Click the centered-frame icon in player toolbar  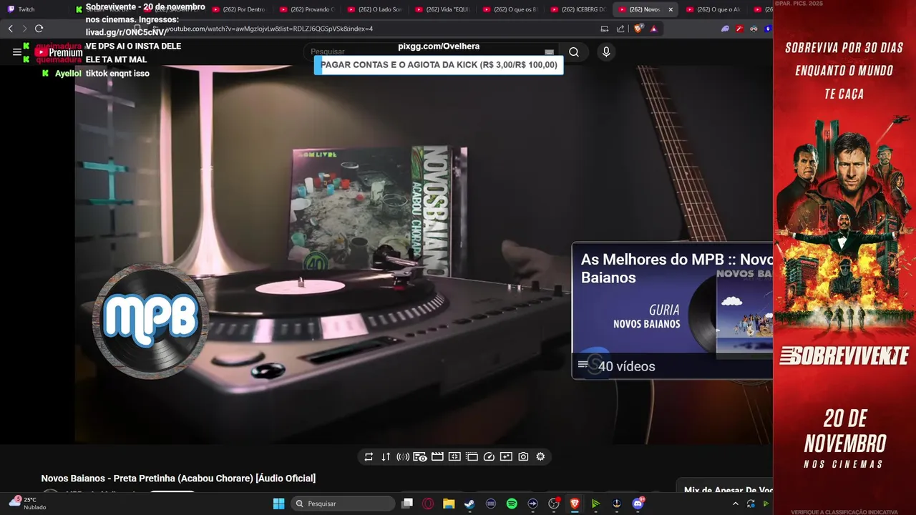[x=454, y=457]
